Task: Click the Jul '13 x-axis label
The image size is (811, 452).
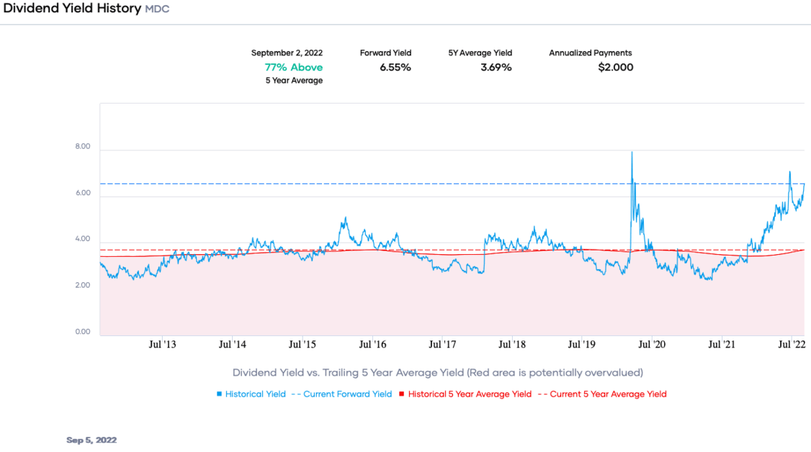Action: 162,345
